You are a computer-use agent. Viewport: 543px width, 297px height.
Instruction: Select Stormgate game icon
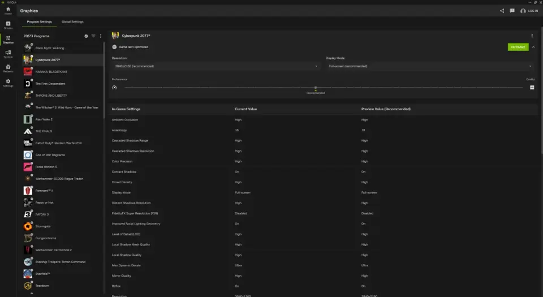[28, 226]
